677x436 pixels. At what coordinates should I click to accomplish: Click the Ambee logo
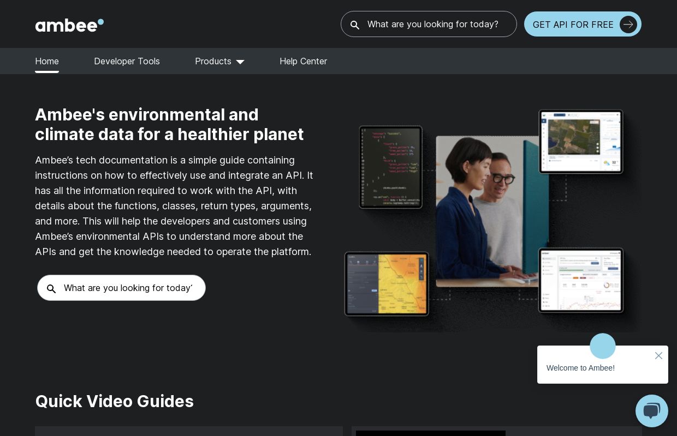tap(69, 25)
